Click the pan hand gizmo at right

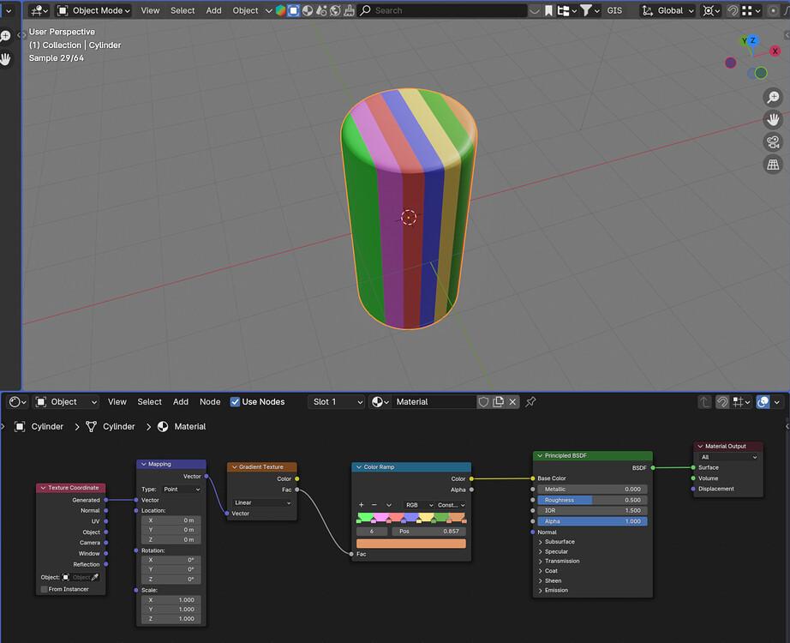coord(773,119)
